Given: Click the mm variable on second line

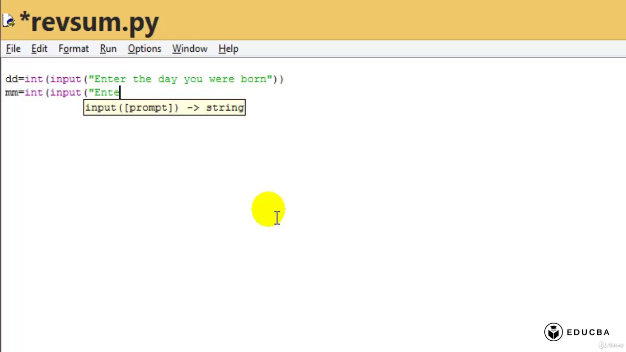Looking at the screenshot, I should [11, 92].
